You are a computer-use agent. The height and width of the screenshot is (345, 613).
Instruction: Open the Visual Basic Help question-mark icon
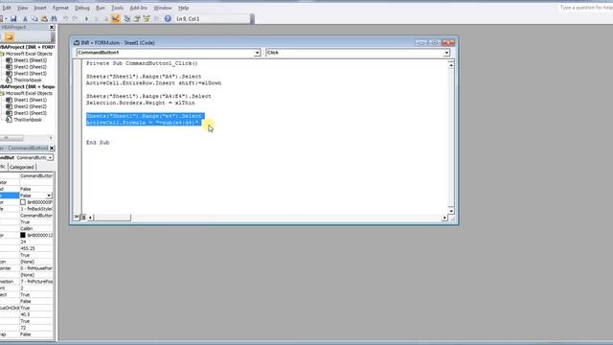click(168, 18)
